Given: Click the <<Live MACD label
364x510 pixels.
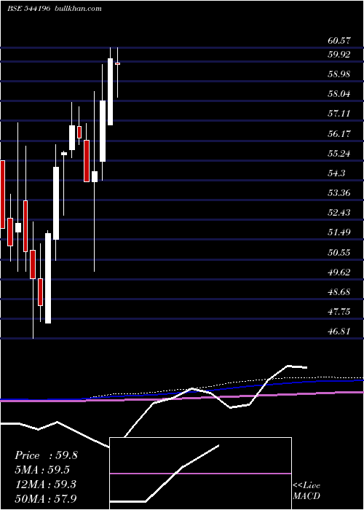Looking at the screenshot, I should 306,490.
